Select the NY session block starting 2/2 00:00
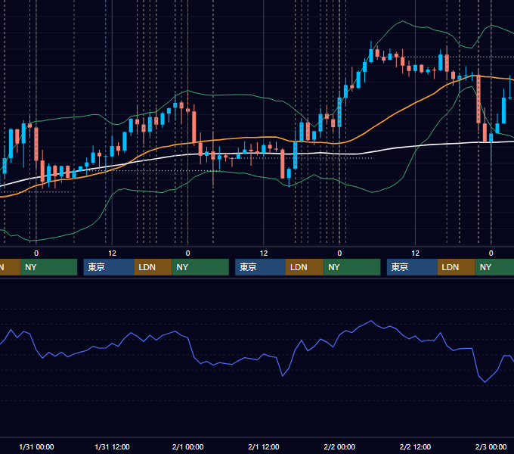This screenshot has height=454, width=514. click(352, 267)
